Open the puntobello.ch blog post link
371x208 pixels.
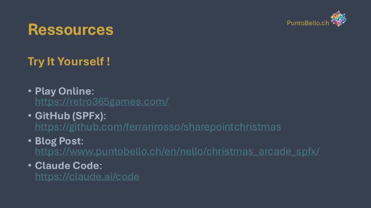[177, 151]
